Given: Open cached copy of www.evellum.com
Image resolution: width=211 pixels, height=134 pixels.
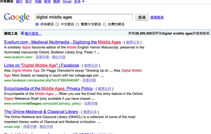Looking at the screenshot, I should [x=42, y=57].
